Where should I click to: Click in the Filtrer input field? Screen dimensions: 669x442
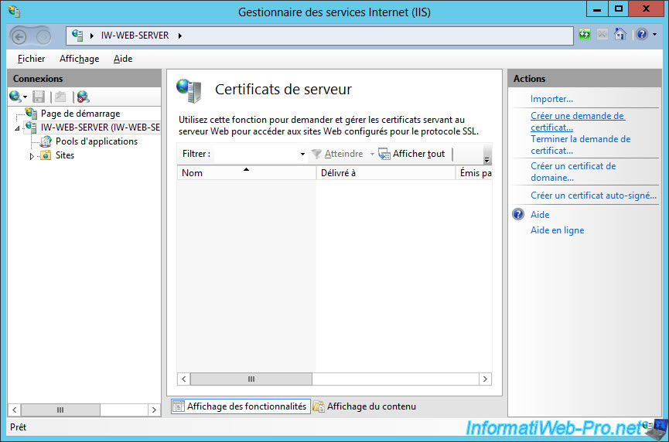256,154
